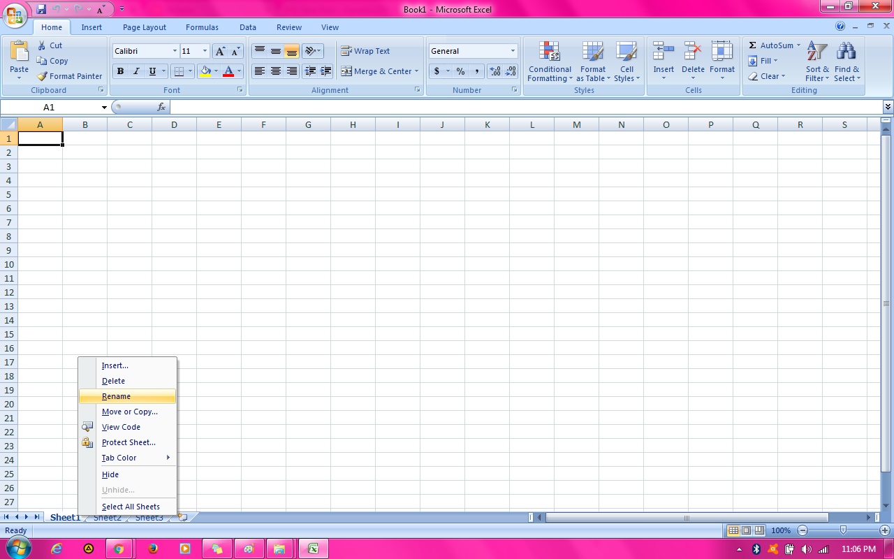The image size is (894, 559).
Task: Open the font size 11 dropdown
Action: tap(205, 51)
